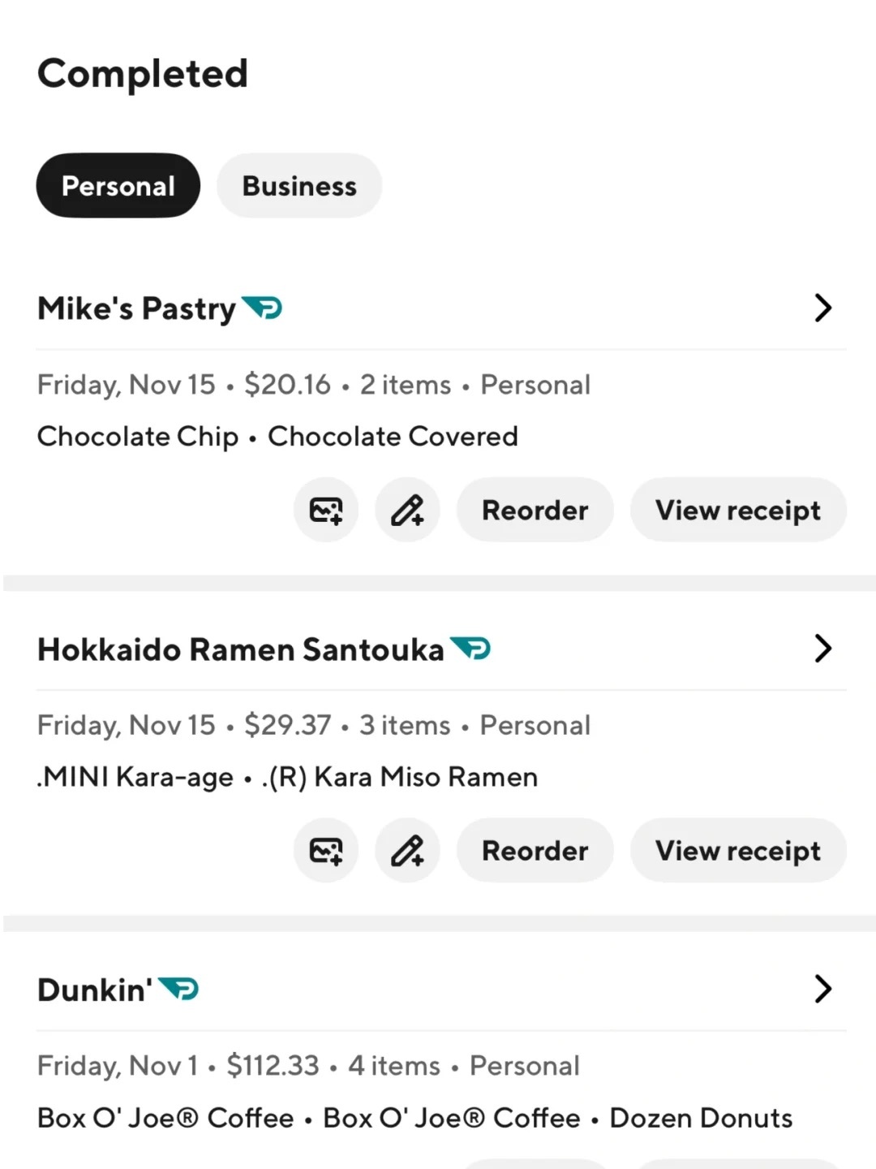Add photo review for Hokkaido Ramen order
Viewport: 876px width, 1169px height.
point(326,850)
